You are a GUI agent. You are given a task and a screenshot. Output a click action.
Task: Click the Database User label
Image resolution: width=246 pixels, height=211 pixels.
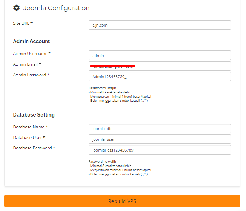[x=29, y=138]
